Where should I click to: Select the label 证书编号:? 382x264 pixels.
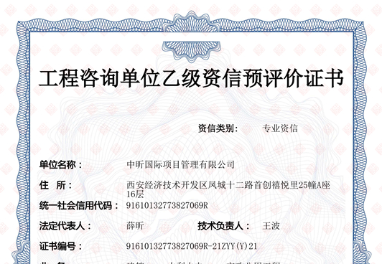point(61,246)
